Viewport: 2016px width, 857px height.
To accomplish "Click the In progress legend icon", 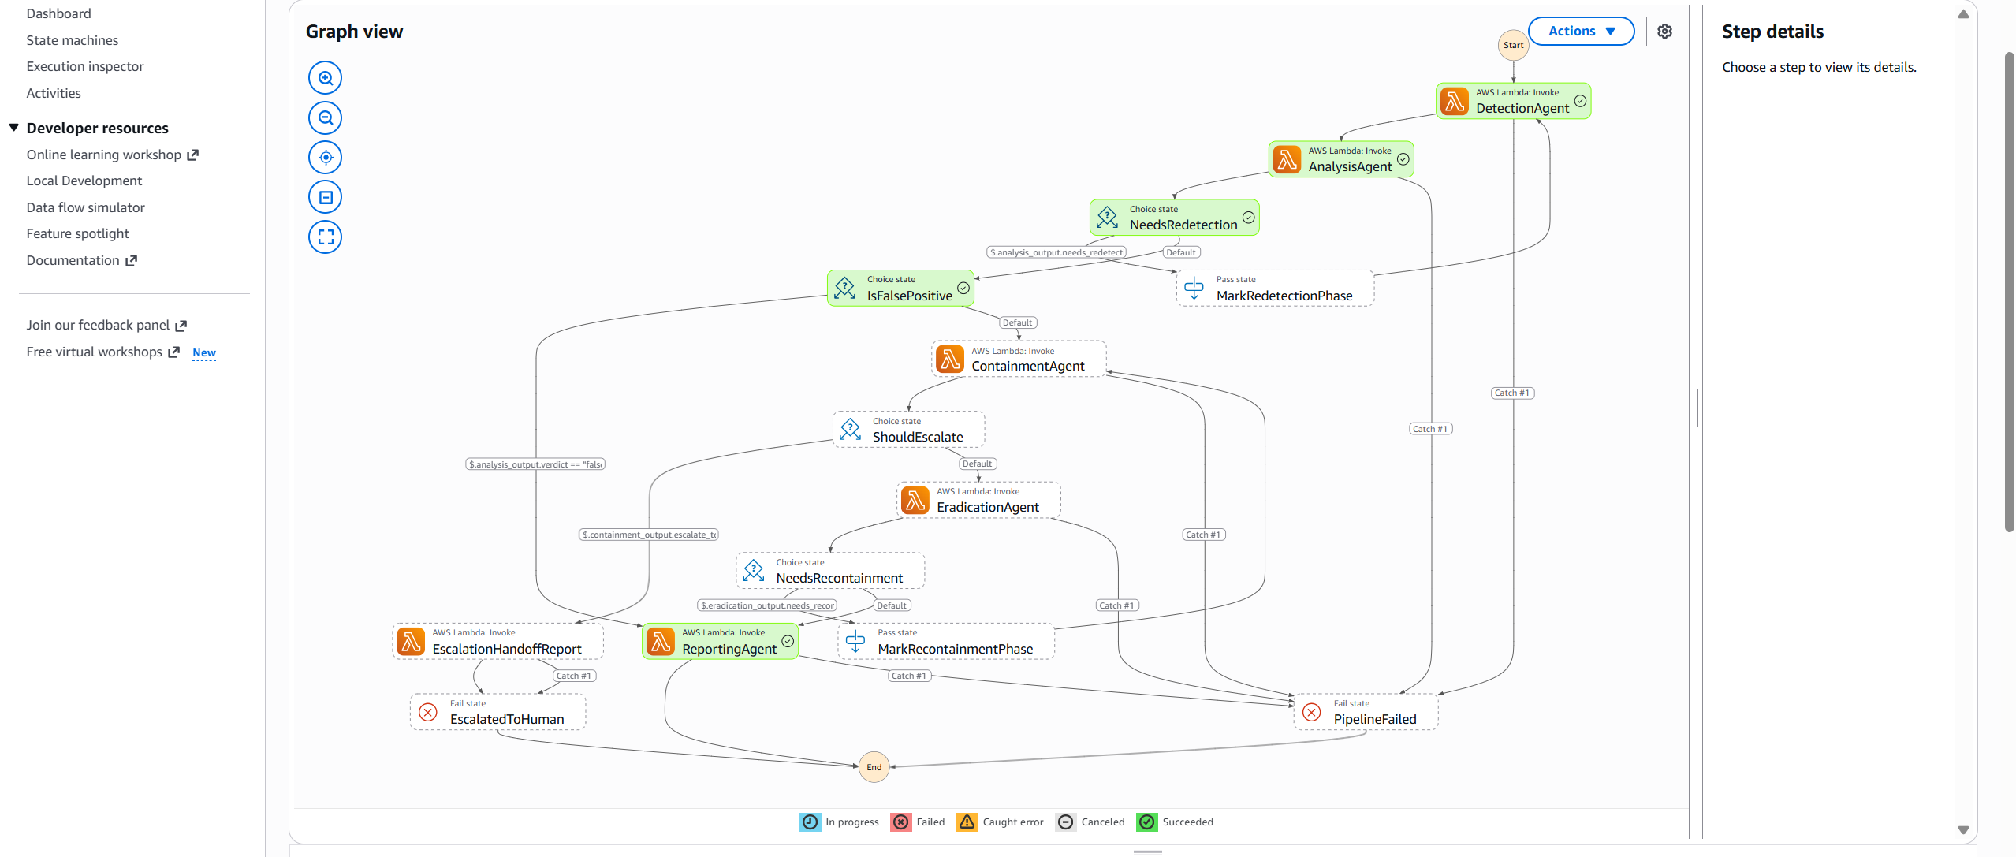I will 810,822.
